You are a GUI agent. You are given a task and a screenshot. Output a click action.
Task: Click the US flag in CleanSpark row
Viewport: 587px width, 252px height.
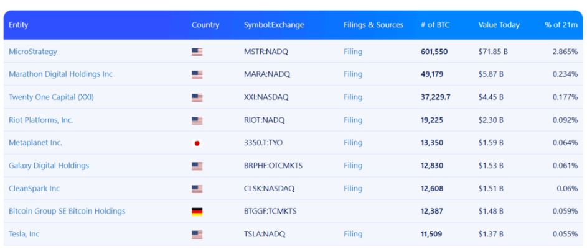(197, 189)
